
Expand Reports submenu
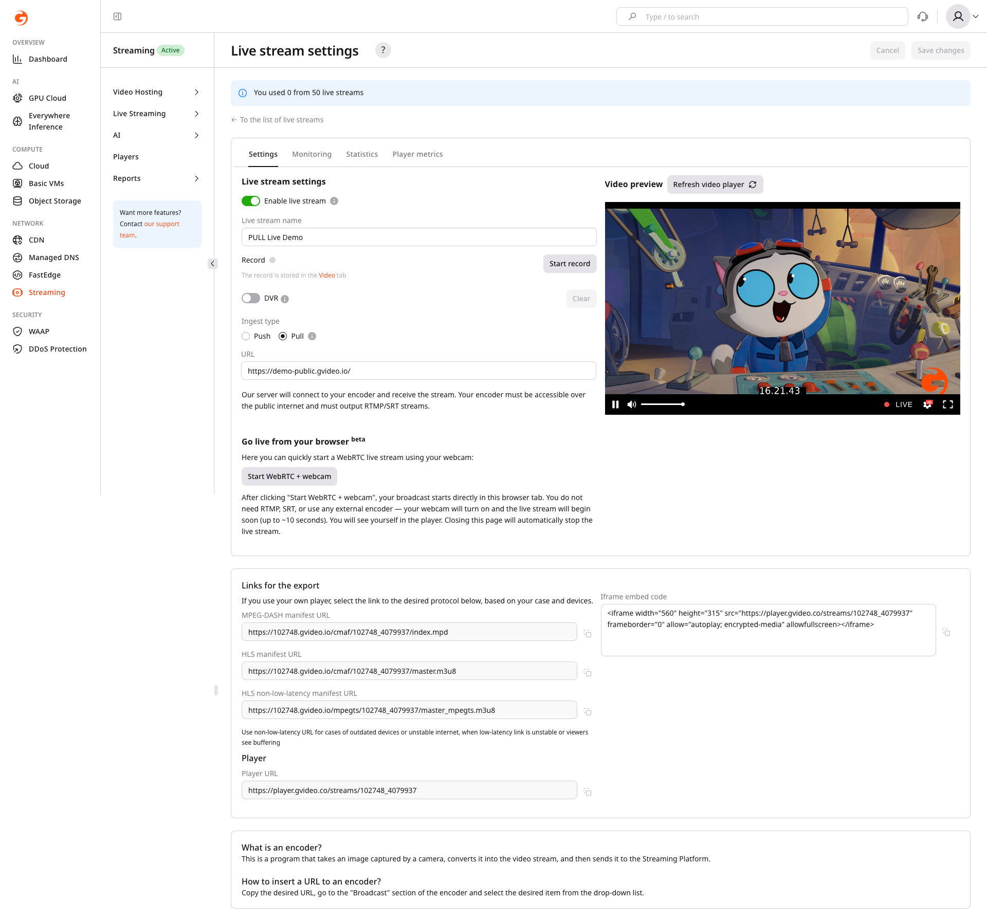click(x=156, y=178)
